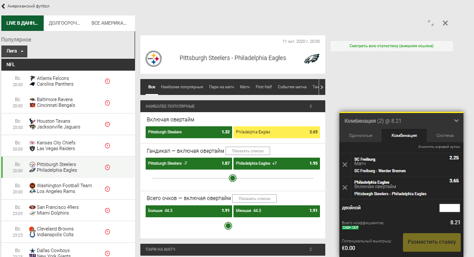Open the Все market tab
Screen dimensions: 474x257
click(152, 87)
